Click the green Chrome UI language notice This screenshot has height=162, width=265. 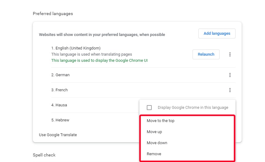pyautogui.click(x=99, y=61)
